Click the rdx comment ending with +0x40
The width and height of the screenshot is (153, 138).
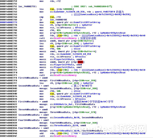pos(109,36)
